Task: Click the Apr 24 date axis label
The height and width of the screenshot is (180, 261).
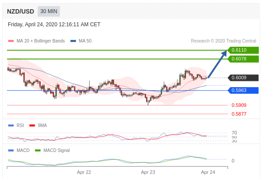Action: pos(208,172)
